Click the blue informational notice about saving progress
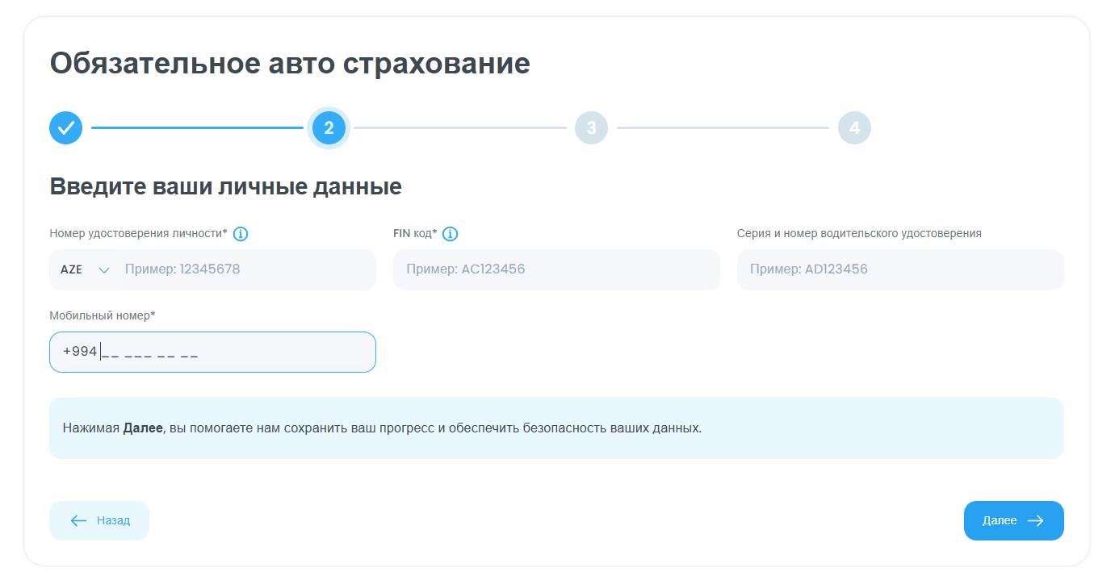The width and height of the screenshot is (1115, 580). click(x=556, y=428)
